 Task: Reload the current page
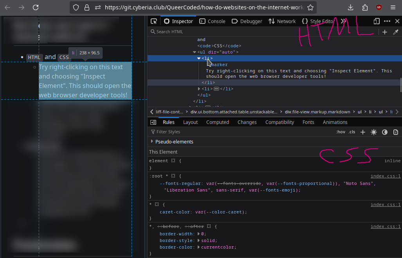[x=36, y=7]
